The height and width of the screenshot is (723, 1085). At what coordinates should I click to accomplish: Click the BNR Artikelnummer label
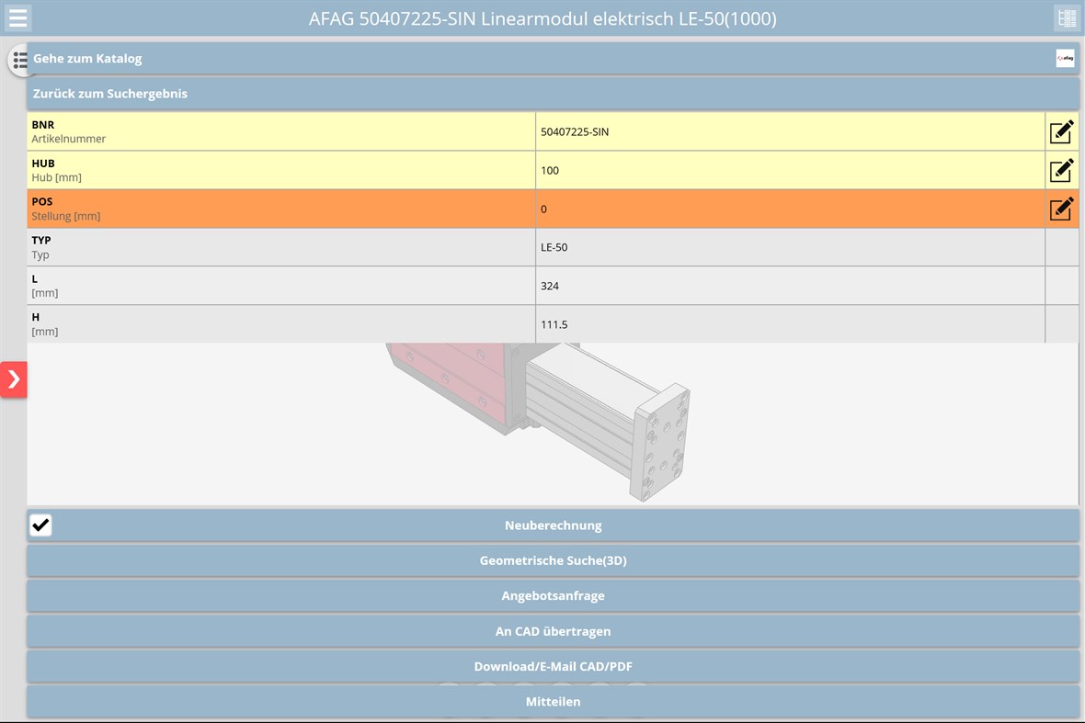(281, 131)
